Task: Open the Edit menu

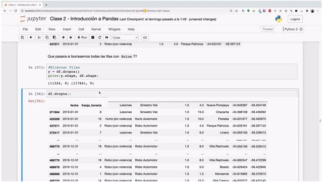Action: tap(38, 29)
